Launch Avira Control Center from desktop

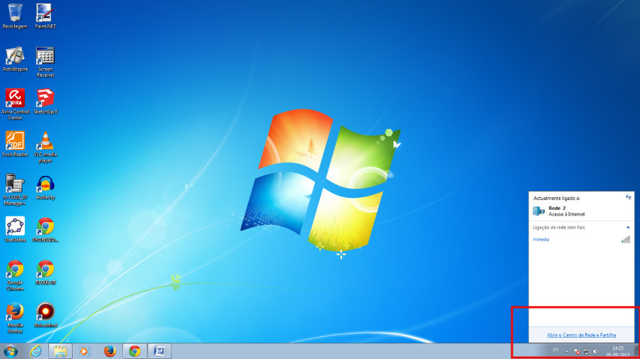tap(15, 99)
